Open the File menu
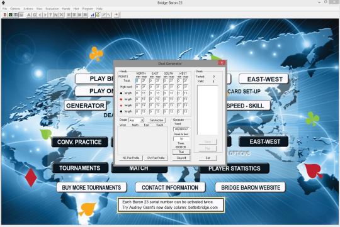 4,9
